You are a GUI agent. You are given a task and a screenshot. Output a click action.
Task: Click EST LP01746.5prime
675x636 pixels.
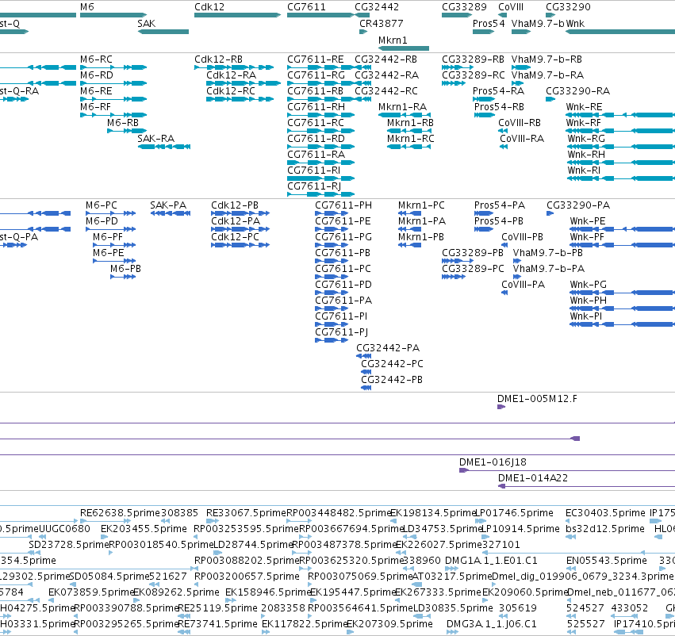click(x=516, y=513)
